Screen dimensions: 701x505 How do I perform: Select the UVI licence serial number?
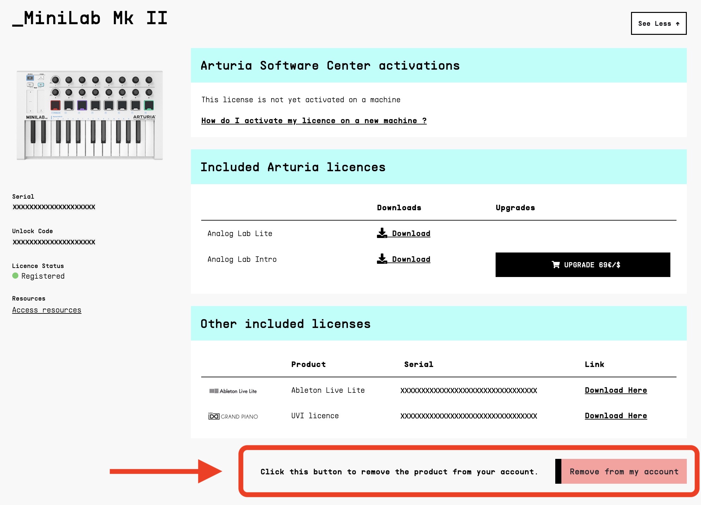(469, 416)
